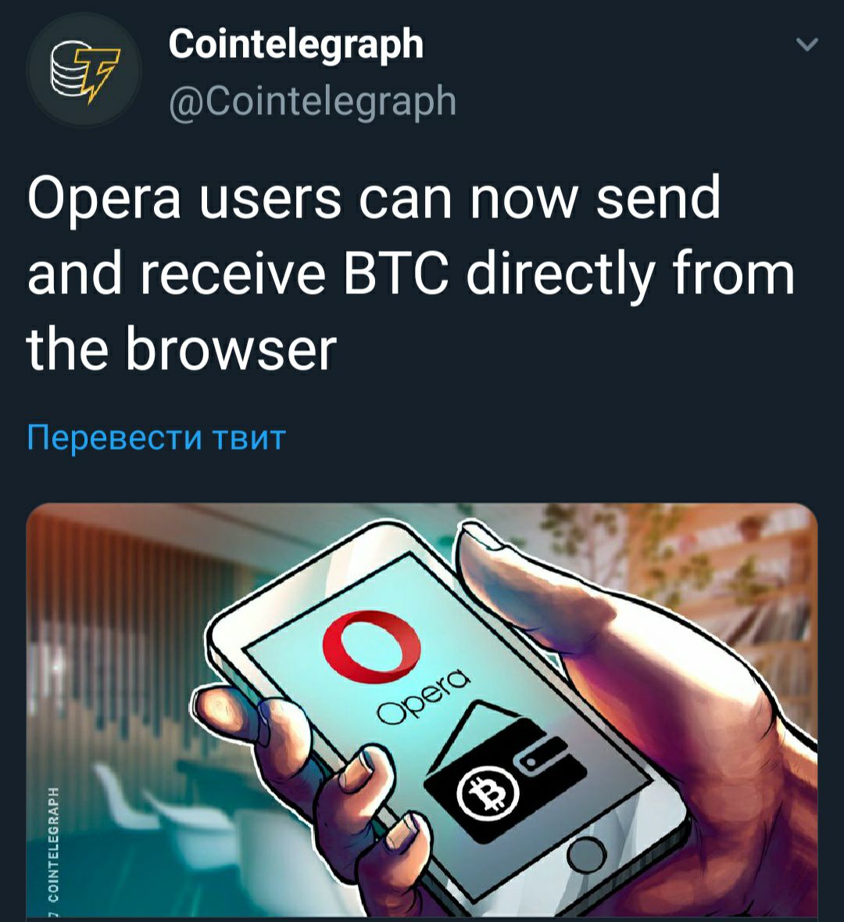Open tweet by clicking 'the browser' text
Screen dimensions: 844x922
tap(181, 350)
